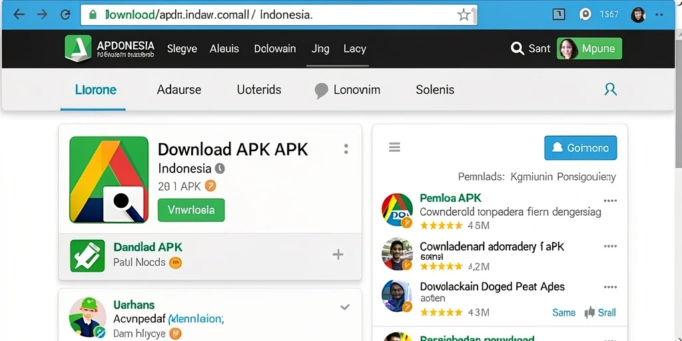Open the Dclowain menu item
The image size is (682, 341).
click(275, 49)
